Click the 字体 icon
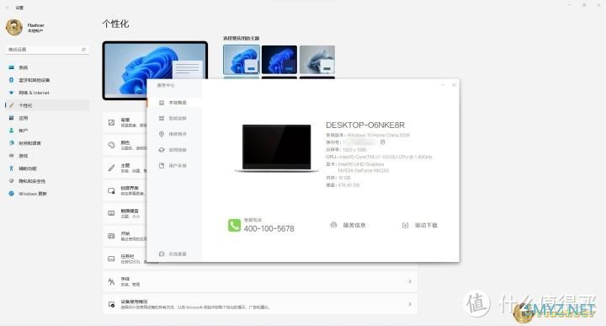Viewport: 606px width, 326px height. pos(111,281)
